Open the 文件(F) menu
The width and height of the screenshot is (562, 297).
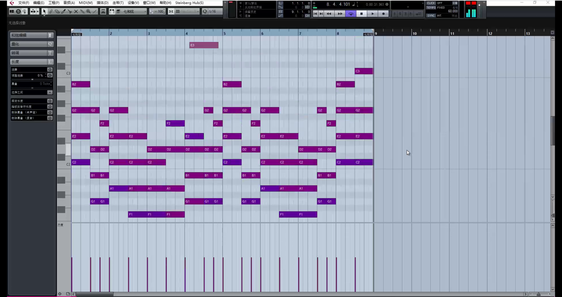coord(24,3)
